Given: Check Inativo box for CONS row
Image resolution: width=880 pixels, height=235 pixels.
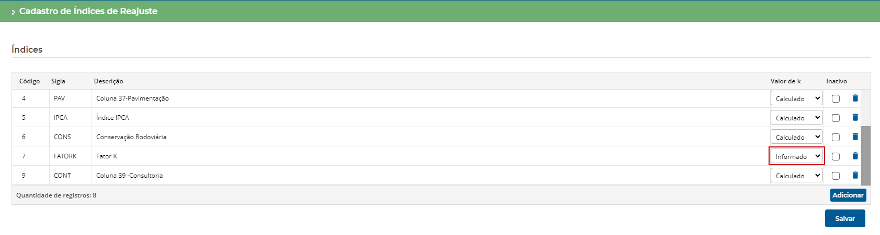Looking at the screenshot, I should [836, 137].
